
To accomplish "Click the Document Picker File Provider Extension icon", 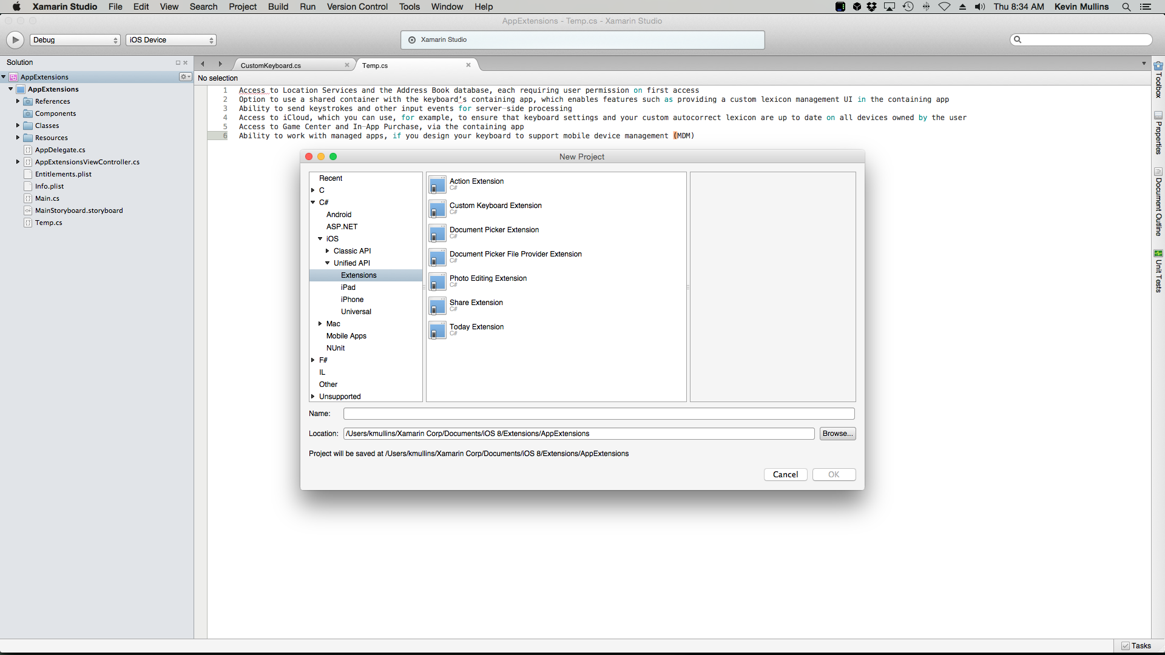I will 436,257.
